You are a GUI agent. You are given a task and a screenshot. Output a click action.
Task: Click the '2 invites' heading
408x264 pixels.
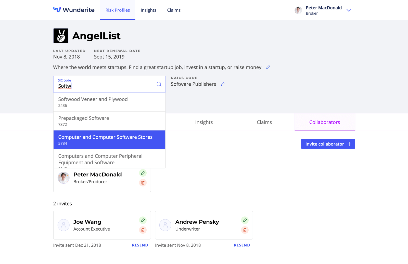point(62,204)
